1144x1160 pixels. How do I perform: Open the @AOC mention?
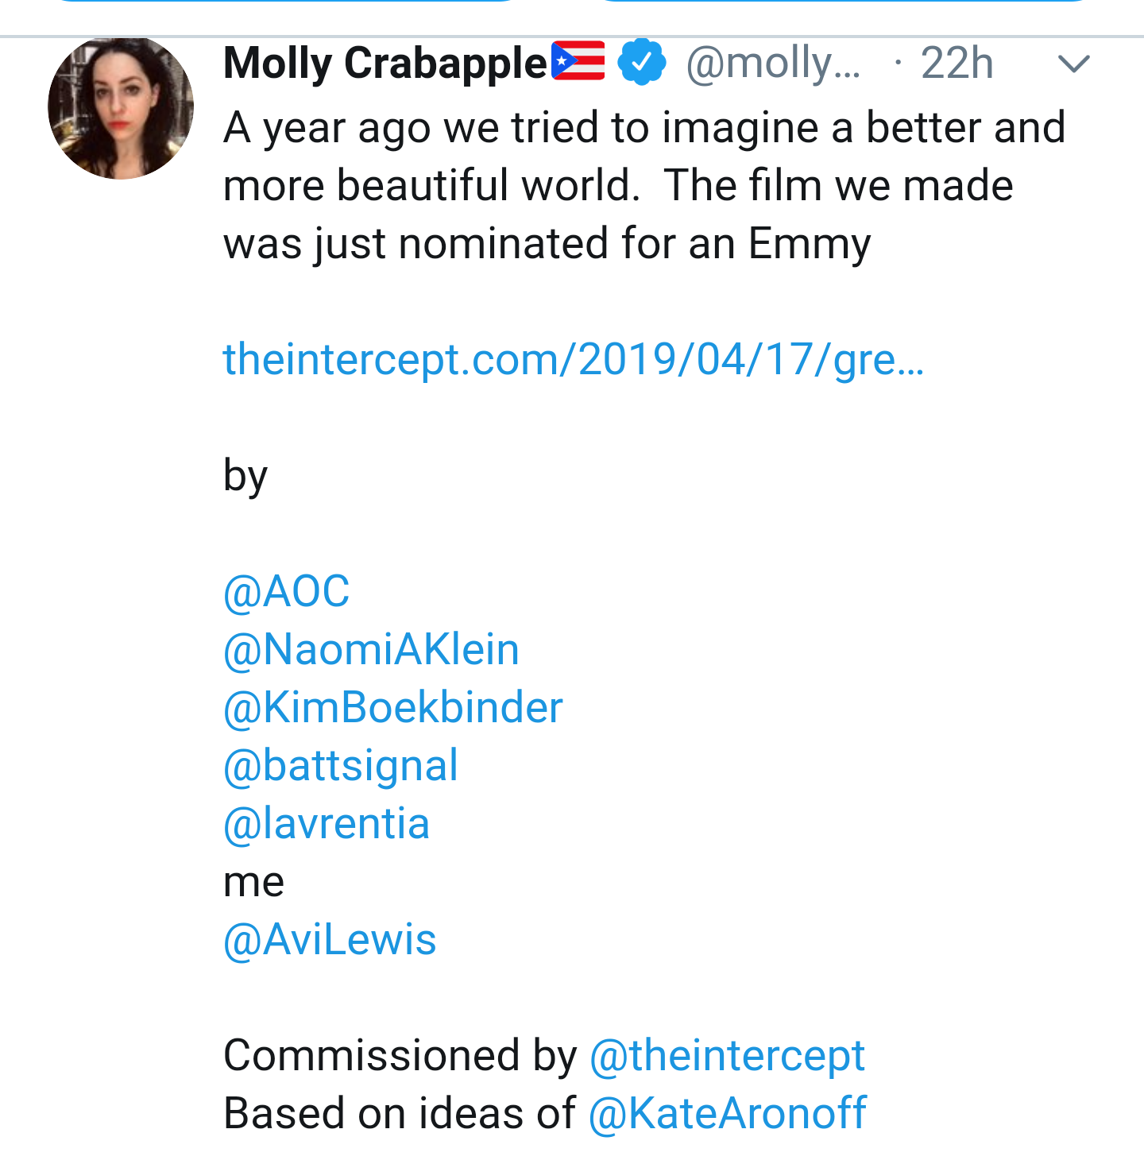287,591
